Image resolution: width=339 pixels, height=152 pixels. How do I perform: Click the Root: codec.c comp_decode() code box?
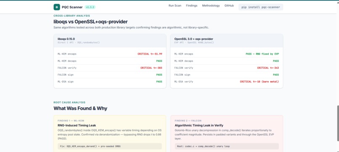pyautogui.click(x=227, y=146)
